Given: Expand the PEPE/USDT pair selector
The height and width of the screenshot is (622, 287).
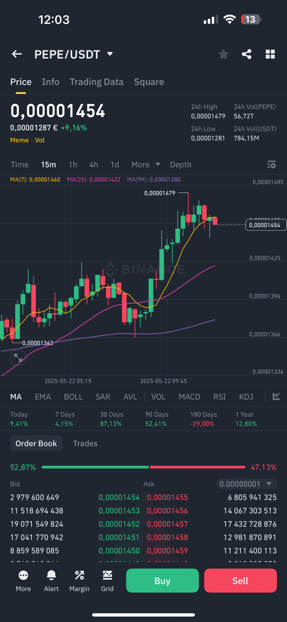Looking at the screenshot, I should [110, 54].
